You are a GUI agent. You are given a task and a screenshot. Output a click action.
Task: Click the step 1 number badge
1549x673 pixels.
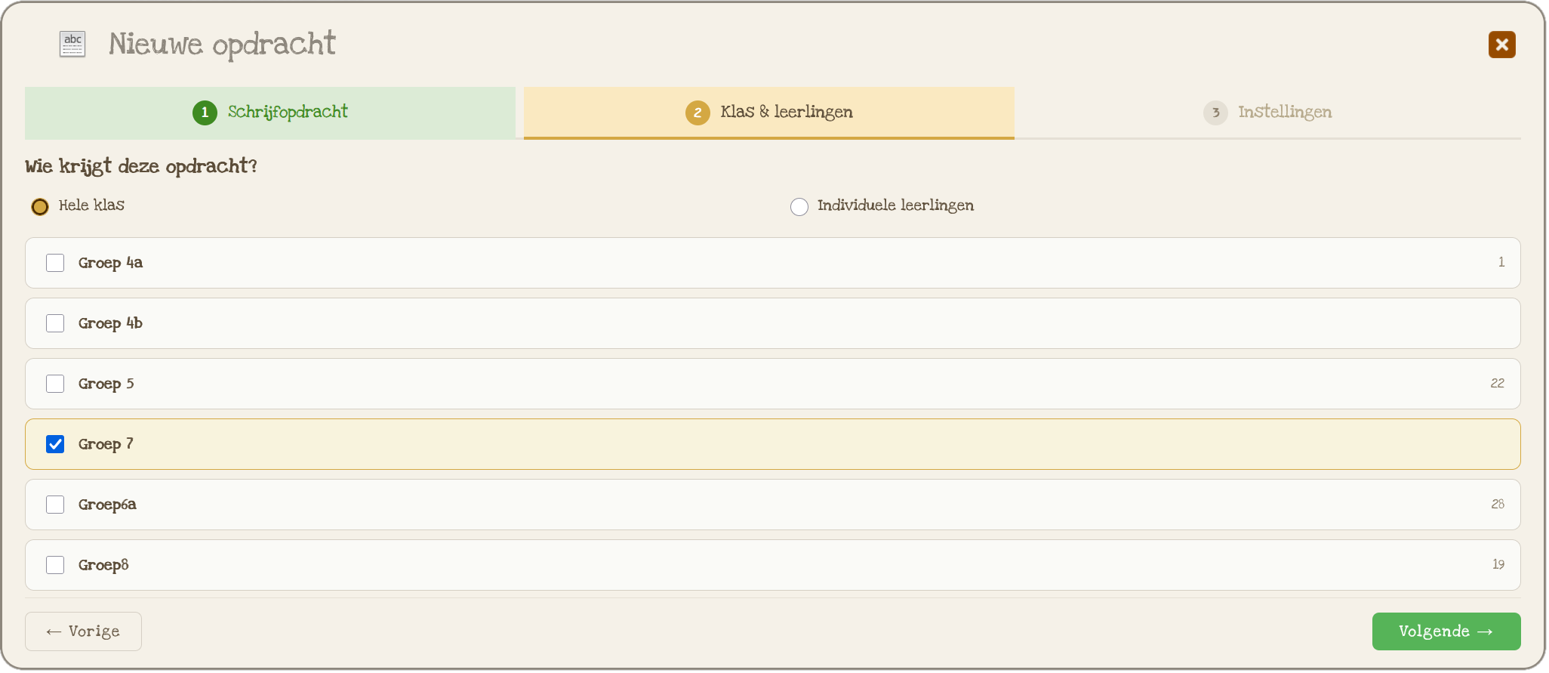click(205, 113)
